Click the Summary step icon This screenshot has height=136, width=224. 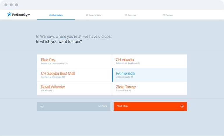pos(126,15)
